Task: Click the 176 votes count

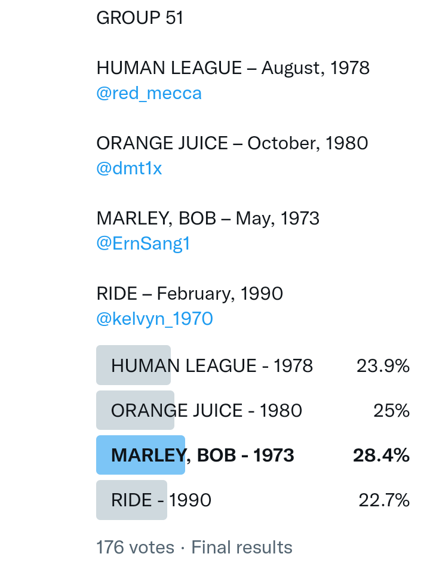Action: tap(135, 547)
